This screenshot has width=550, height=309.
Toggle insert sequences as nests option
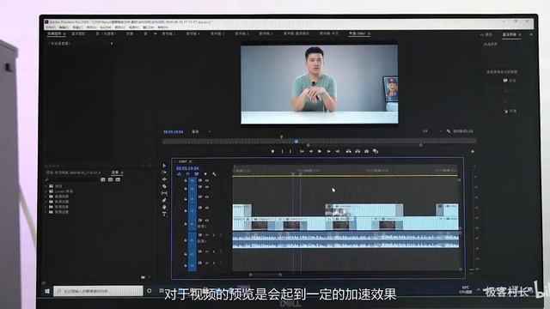pos(180,174)
